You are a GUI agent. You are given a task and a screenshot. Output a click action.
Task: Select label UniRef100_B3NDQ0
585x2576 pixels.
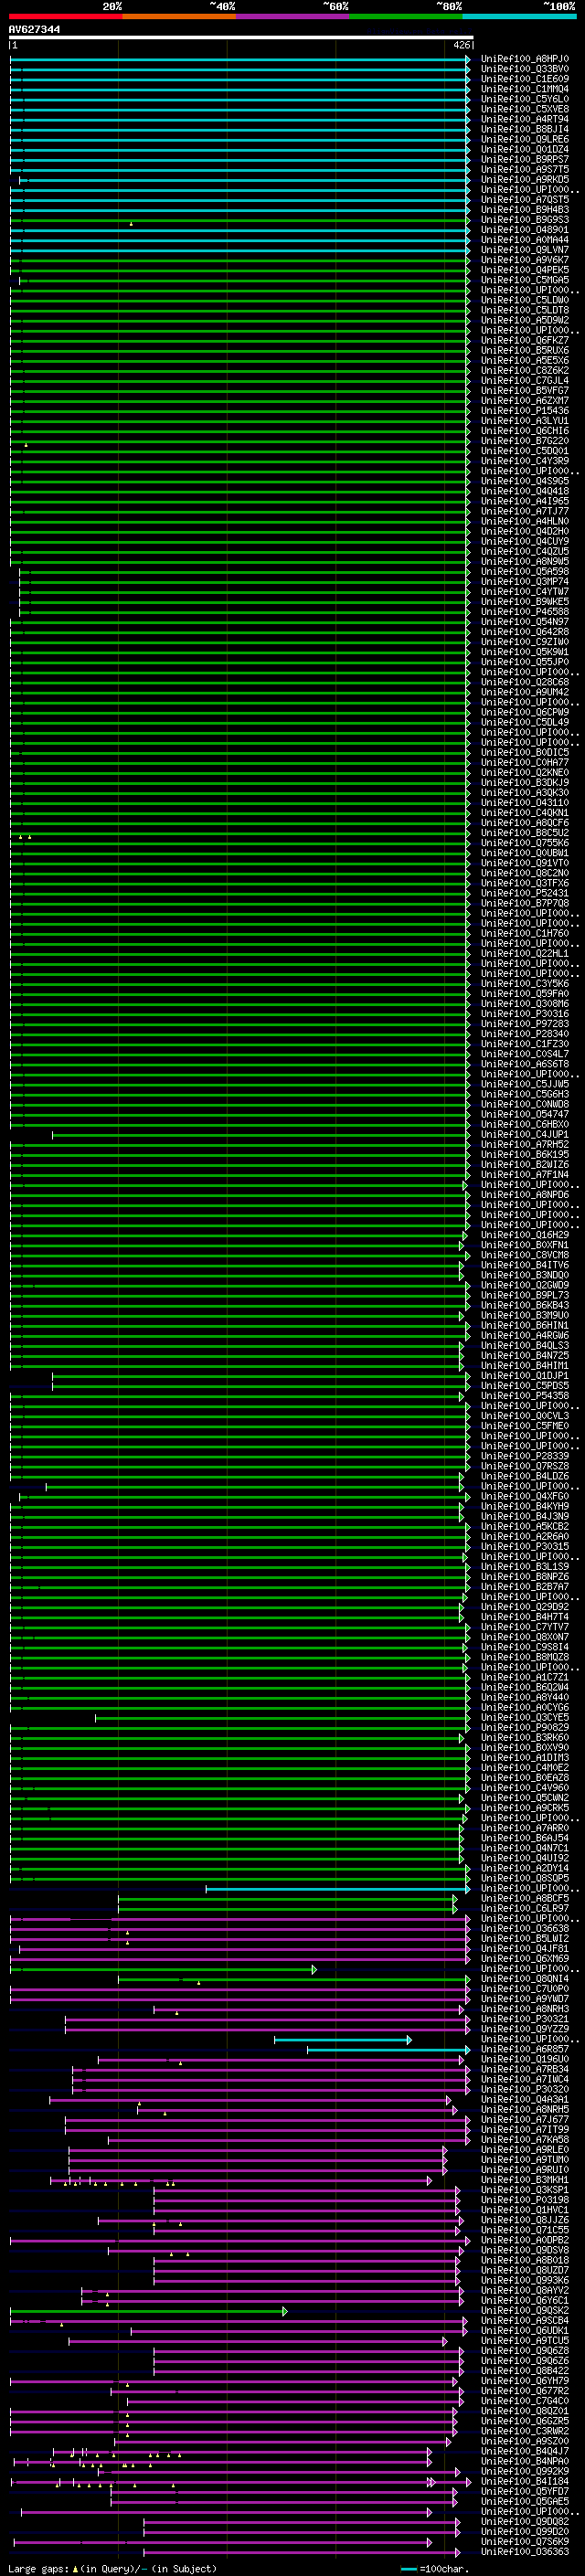525,1275
